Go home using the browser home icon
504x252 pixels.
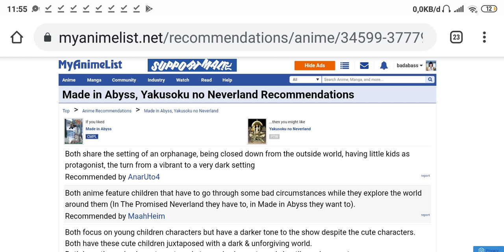pos(17,37)
